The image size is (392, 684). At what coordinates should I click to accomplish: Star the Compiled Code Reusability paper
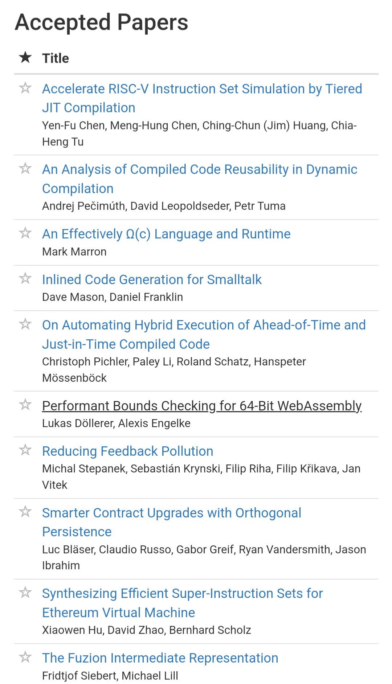click(25, 168)
